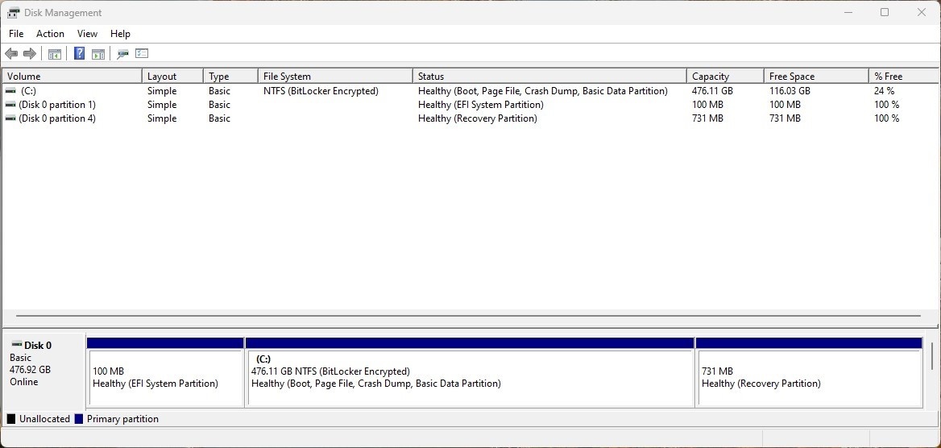Open the File menu
Image resolution: width=941 pixels, height=448 pixels.
tap(16, 34)
